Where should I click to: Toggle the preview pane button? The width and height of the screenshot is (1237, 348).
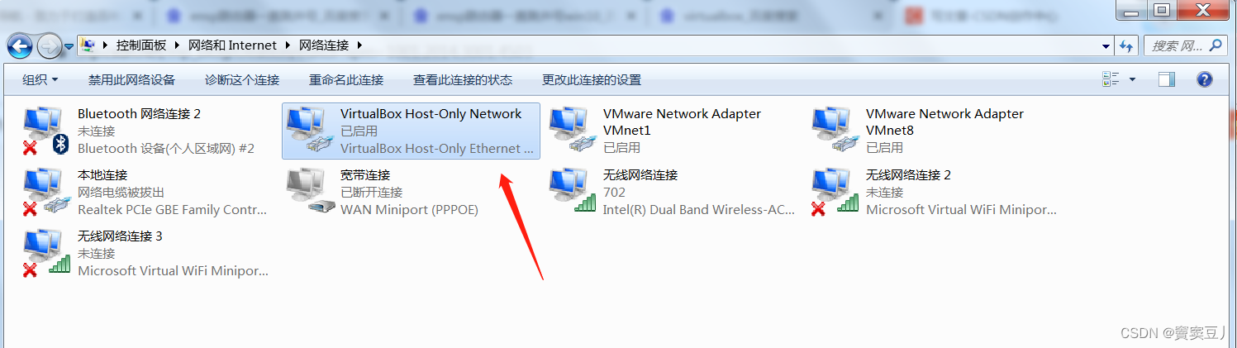coord(1167,79)
